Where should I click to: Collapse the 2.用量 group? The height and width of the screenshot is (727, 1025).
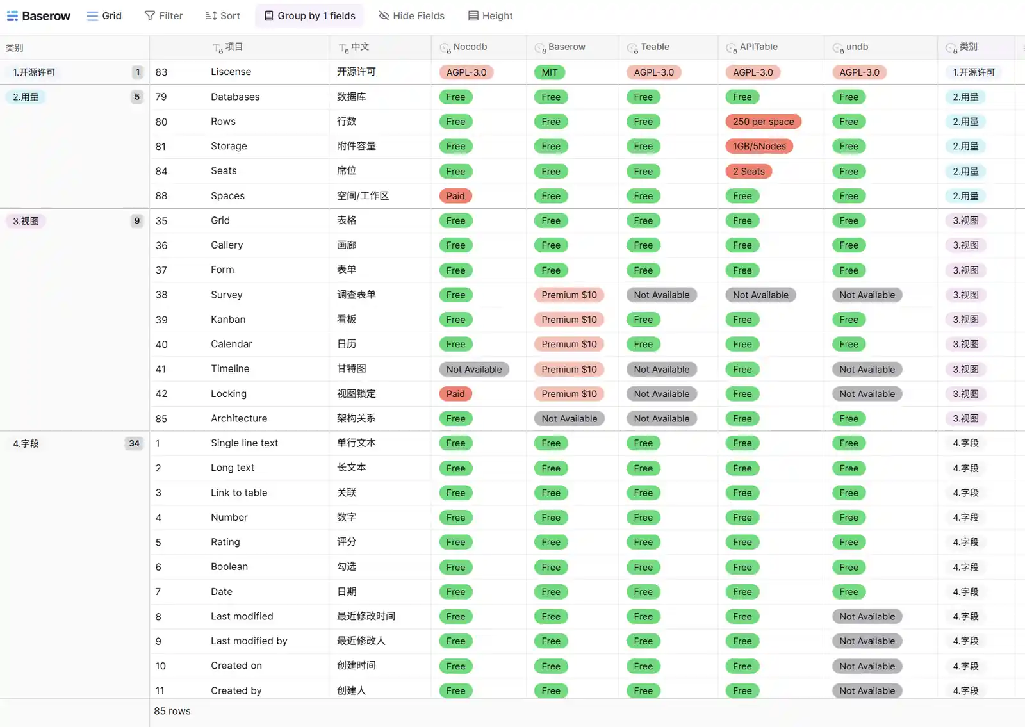click(x=26, y=97)
